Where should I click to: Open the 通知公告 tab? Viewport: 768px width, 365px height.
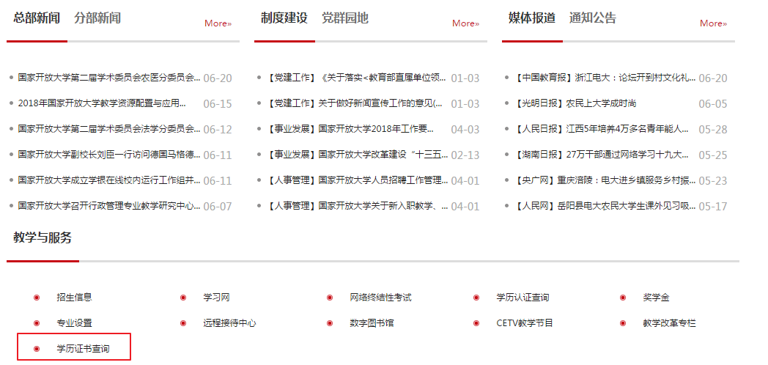(x=592, y=18)
